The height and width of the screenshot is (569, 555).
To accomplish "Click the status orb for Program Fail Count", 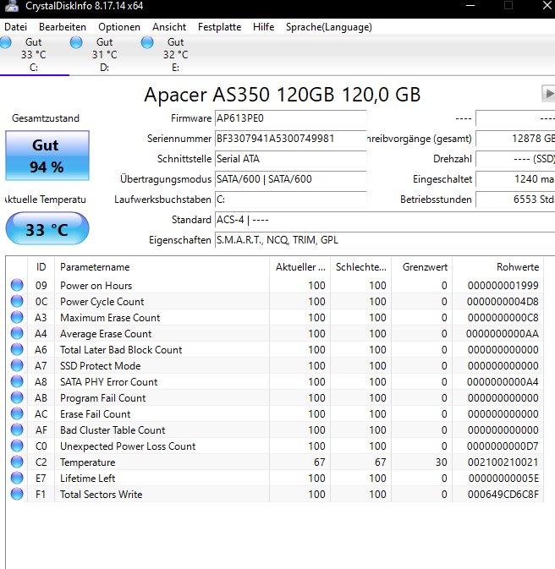I will tap(17, 397).
